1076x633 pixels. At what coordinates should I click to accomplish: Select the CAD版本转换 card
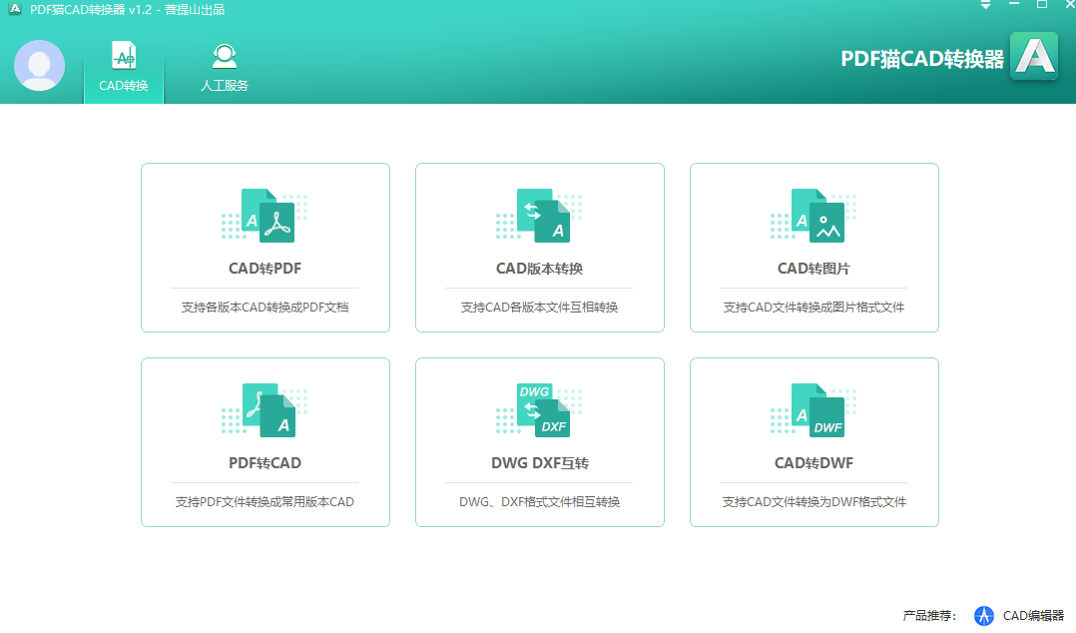(x=539, y=247)
